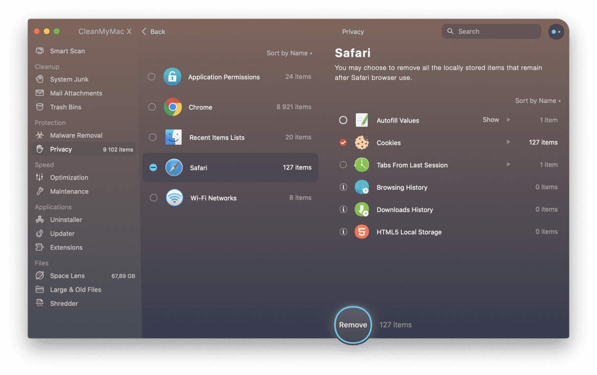Show info for Downloads History
Screen dimensions: 597x375
(x=343, y=209)
